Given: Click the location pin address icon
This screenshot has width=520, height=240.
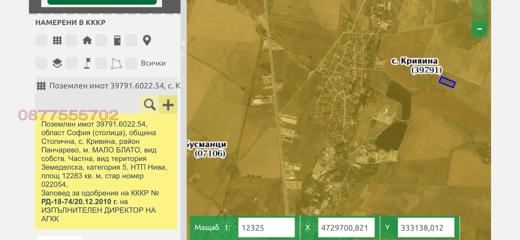Looking at the screenshot, I should tap(147, 41).
